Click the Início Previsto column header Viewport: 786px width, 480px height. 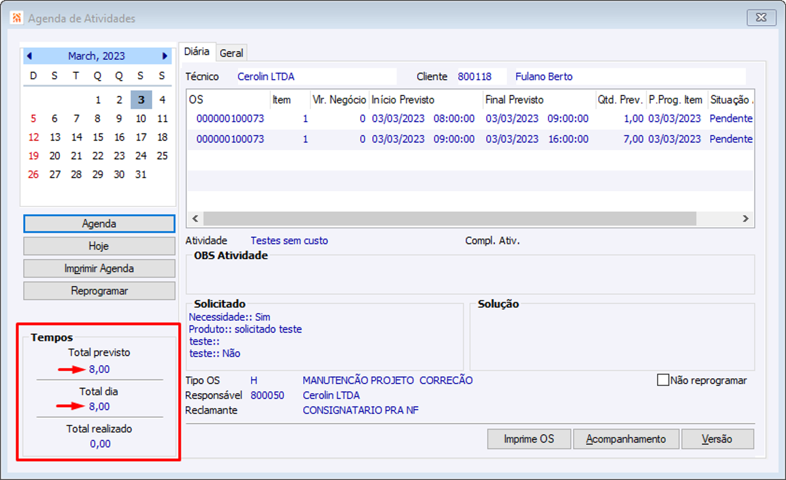(x=426, y=100)
